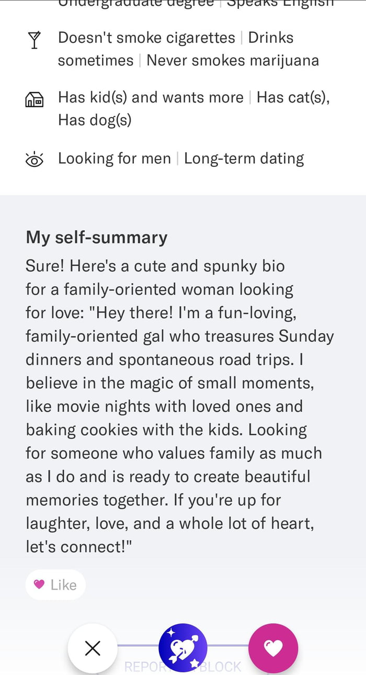Send a SuperLike with the blue heart-arrow button
Image resolution: width=366 pixels, height=675 pixels.
click(183, 649)
